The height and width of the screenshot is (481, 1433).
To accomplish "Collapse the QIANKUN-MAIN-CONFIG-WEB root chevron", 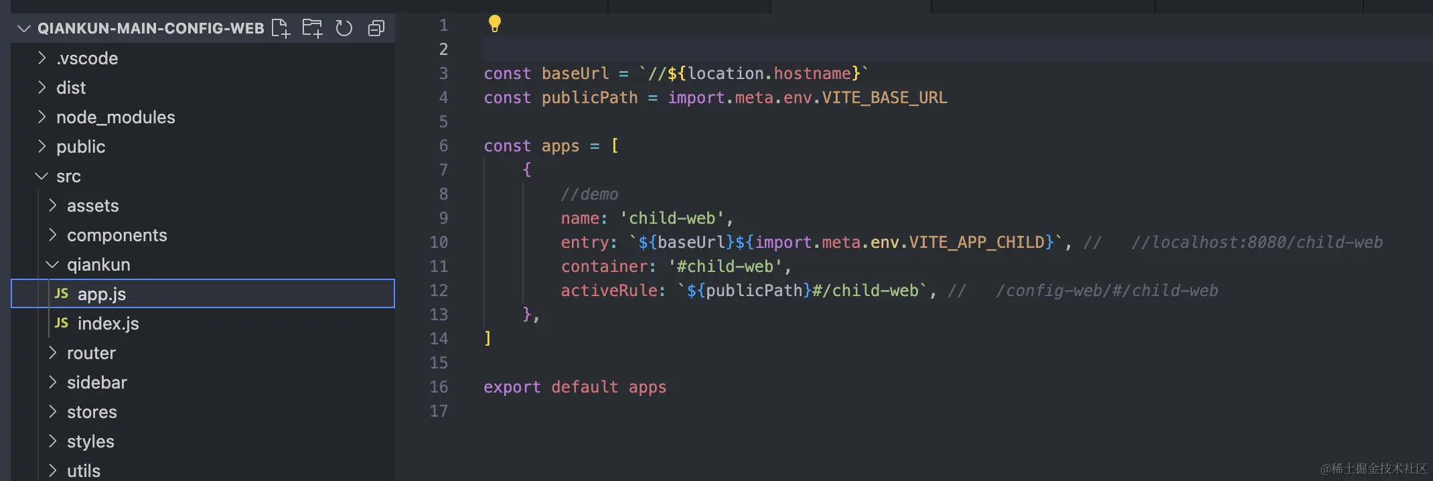I will (x=24, y=28).
